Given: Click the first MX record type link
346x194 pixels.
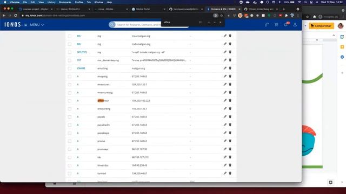Looking at the screenshot, I should click(x=79, y=36).
